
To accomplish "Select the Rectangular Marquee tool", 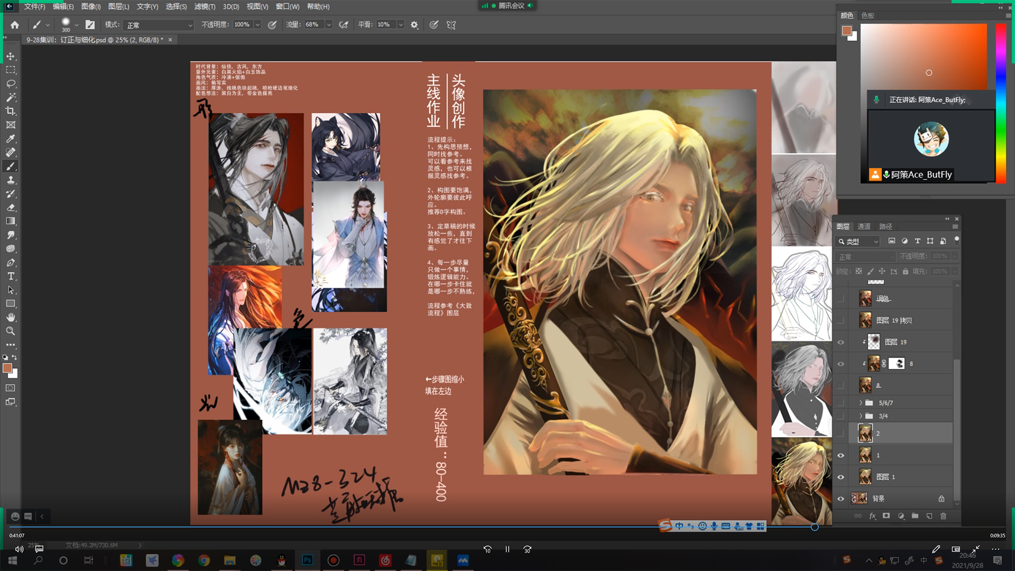I will click(x=11, y=70).
